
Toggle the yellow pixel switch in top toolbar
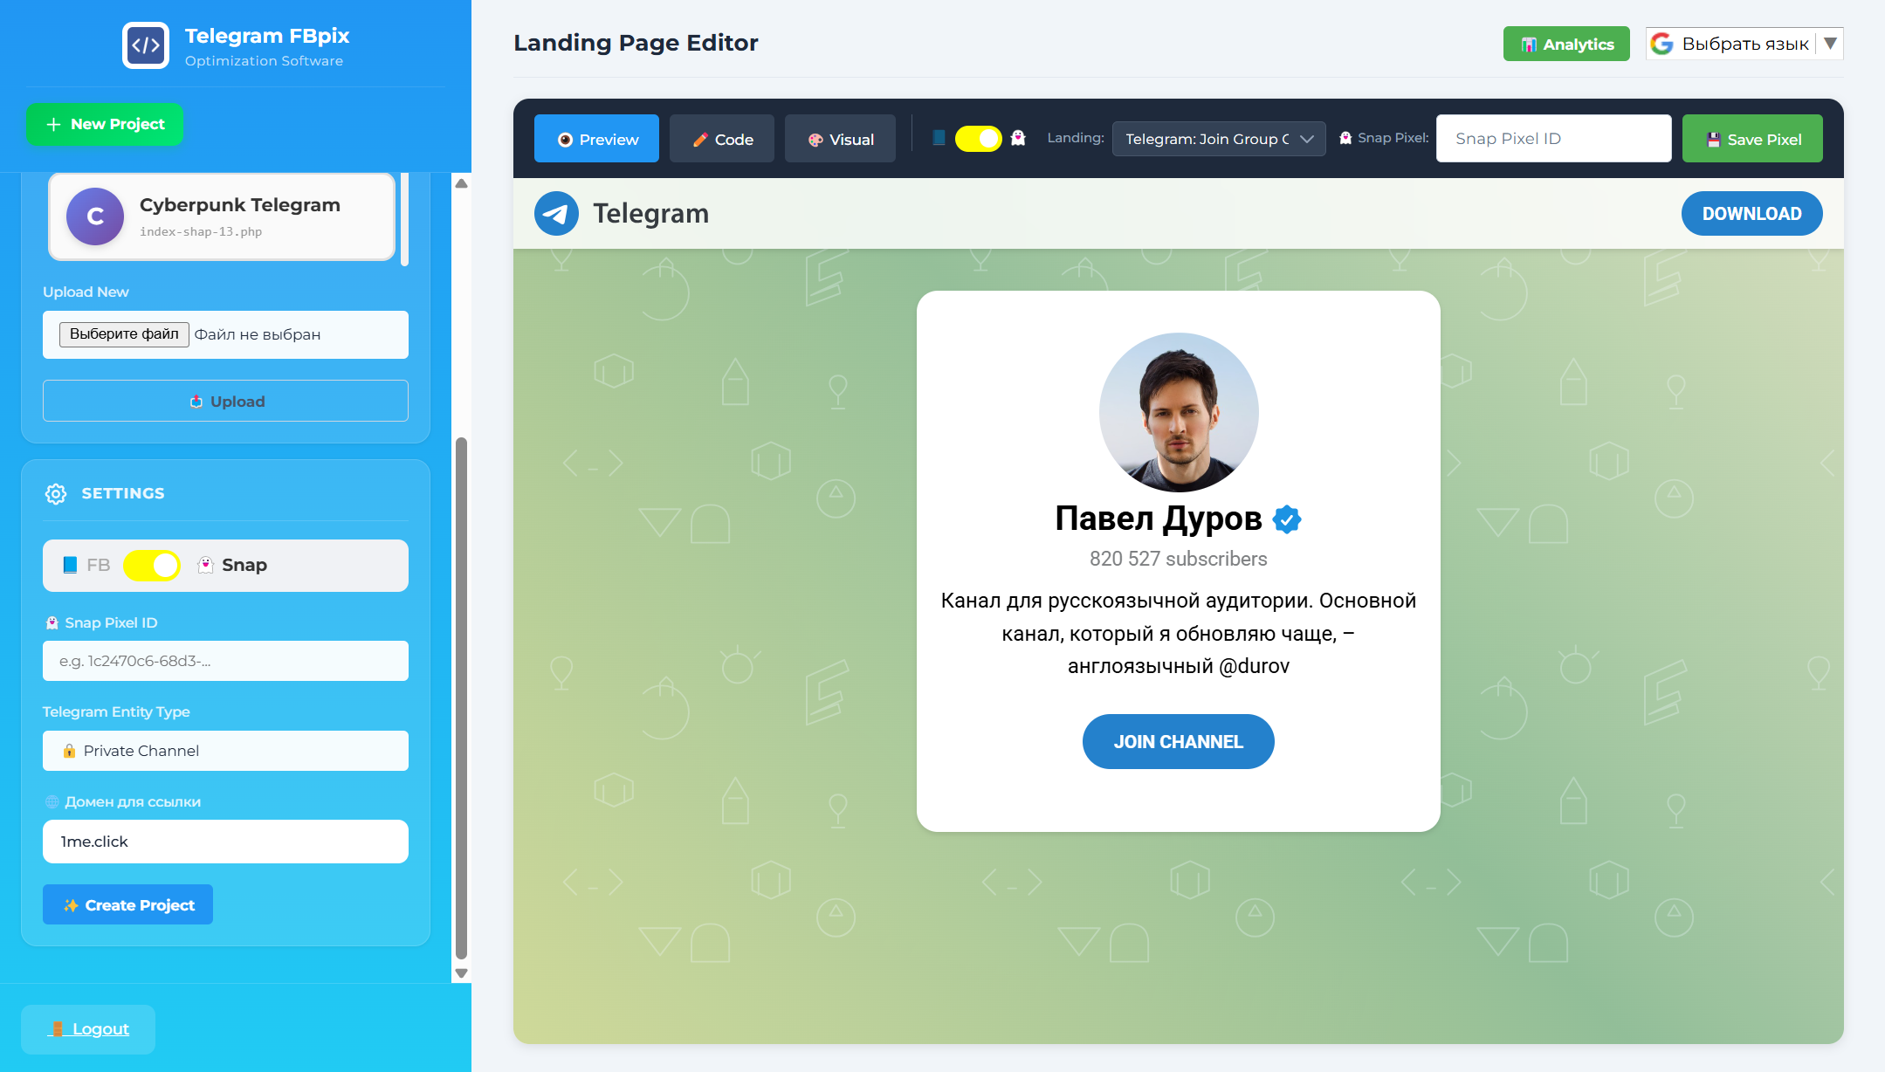pyautogui.click(x=978, y=139)
